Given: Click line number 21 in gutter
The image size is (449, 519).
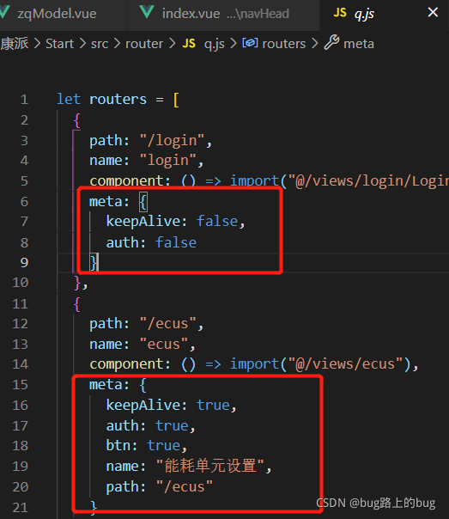Looking at the screenshot, I should (x=20, y=507).
